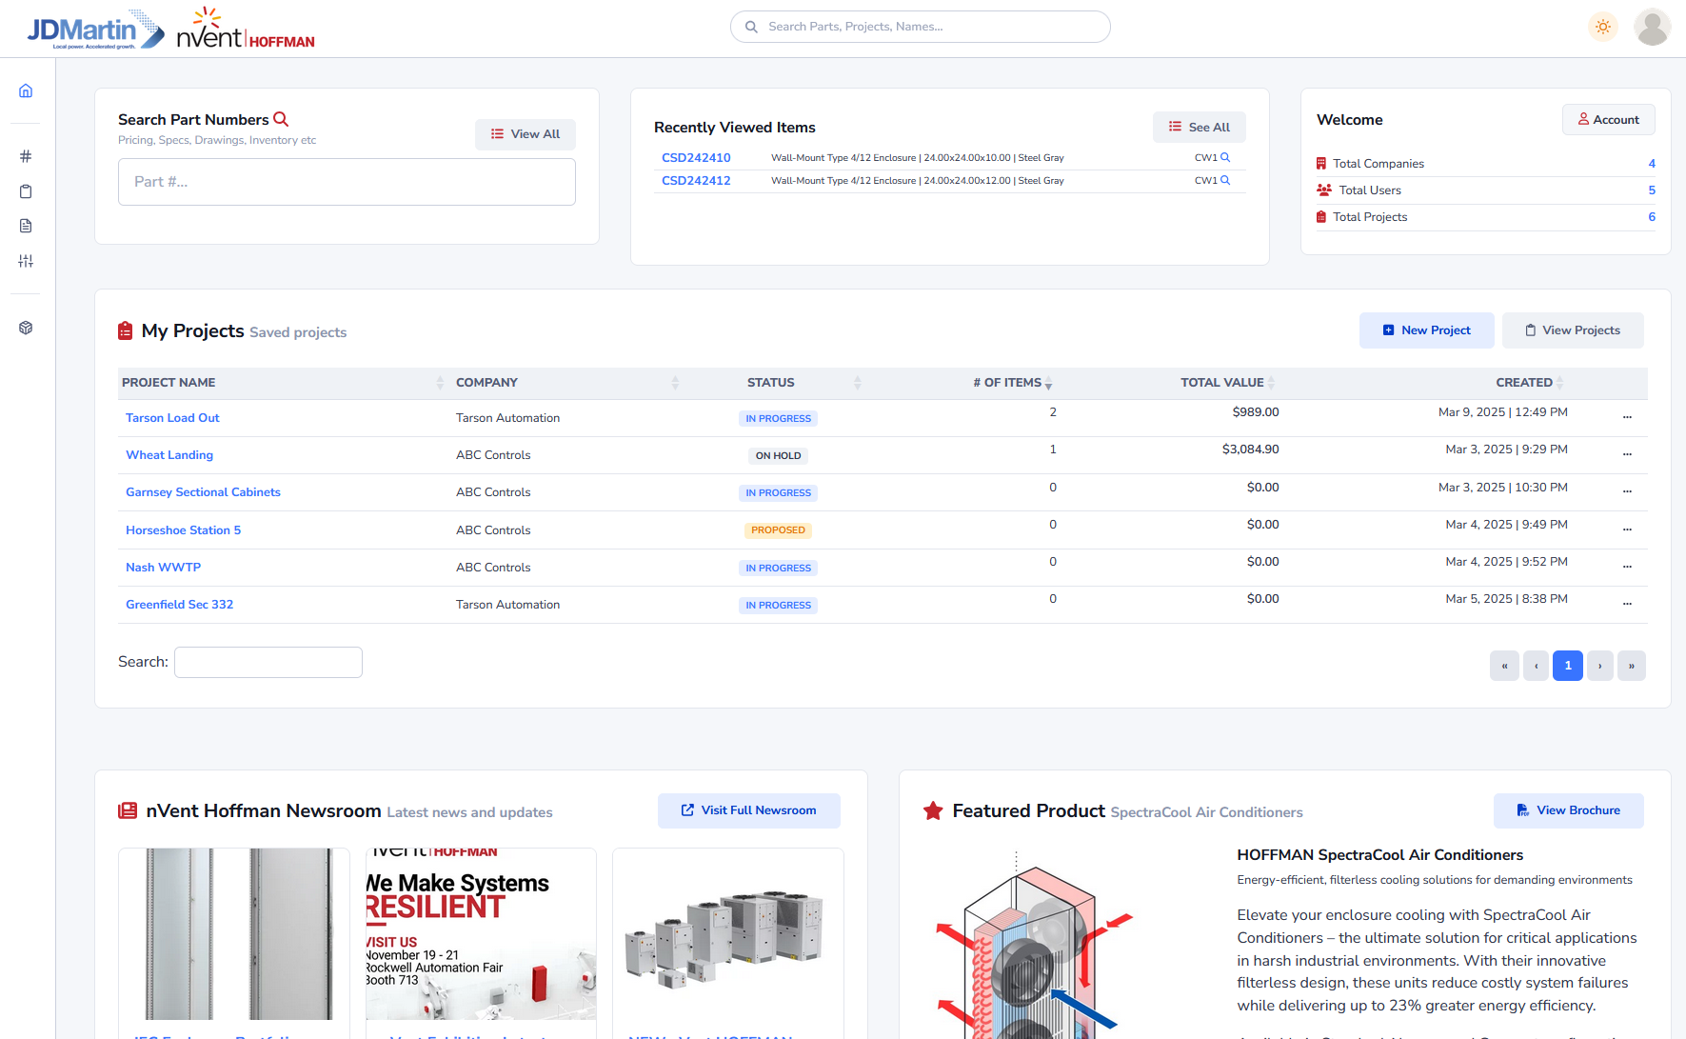
Task: Open the options menu for Wheat Landing row
Action: (x=1627, y=454)
